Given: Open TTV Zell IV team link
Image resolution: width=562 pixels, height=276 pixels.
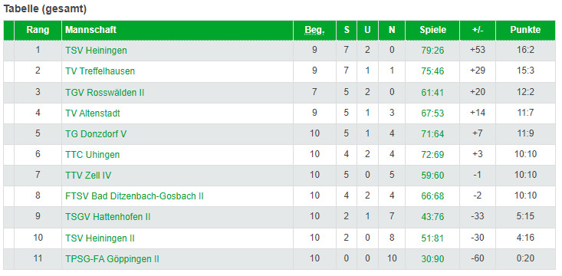Looking at the screenshot, I should click(x=88, y=176).
